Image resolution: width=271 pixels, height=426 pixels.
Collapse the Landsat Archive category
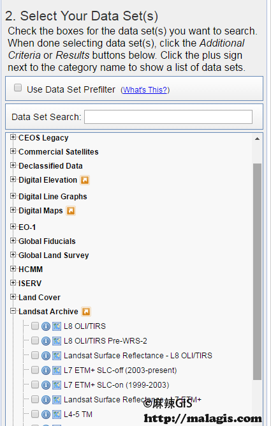click(x=13, y=311)
